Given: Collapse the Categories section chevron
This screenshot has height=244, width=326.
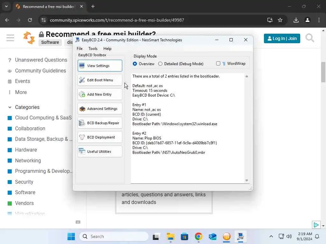Looking at the screenshot, I should [x=10, y=107].
